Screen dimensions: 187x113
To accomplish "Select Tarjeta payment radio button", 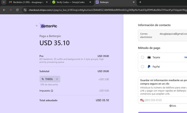I will (142, 57).
